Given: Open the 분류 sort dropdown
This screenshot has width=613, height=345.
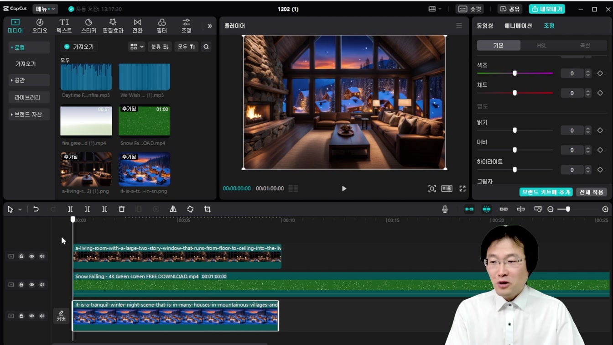Looking at the screenshot, I should point(160,47).
